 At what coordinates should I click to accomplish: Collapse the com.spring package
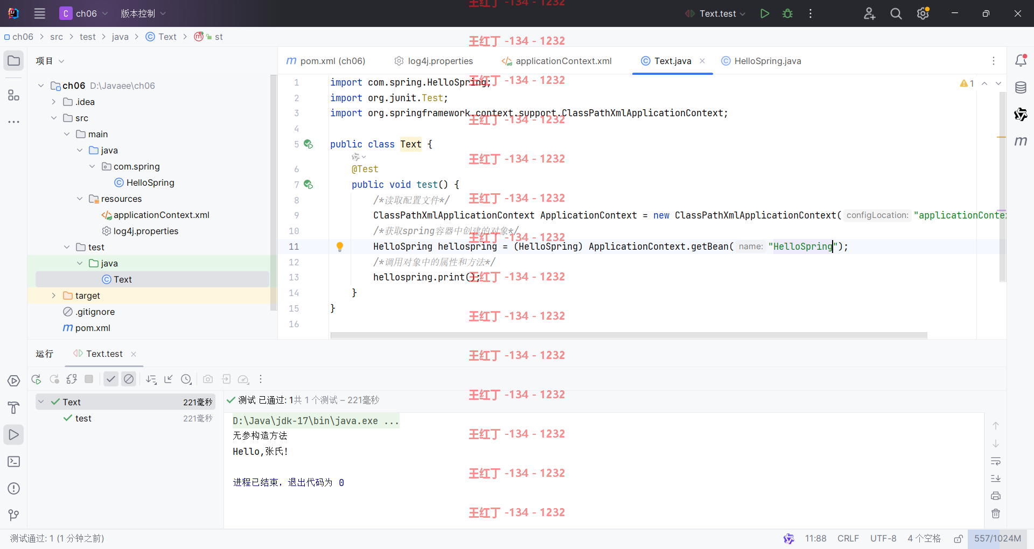tap(92, 166)
